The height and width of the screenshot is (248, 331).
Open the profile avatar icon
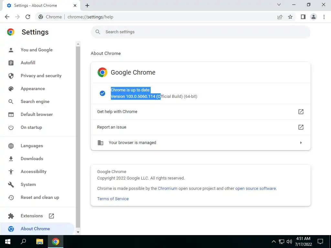coord(314,17)
